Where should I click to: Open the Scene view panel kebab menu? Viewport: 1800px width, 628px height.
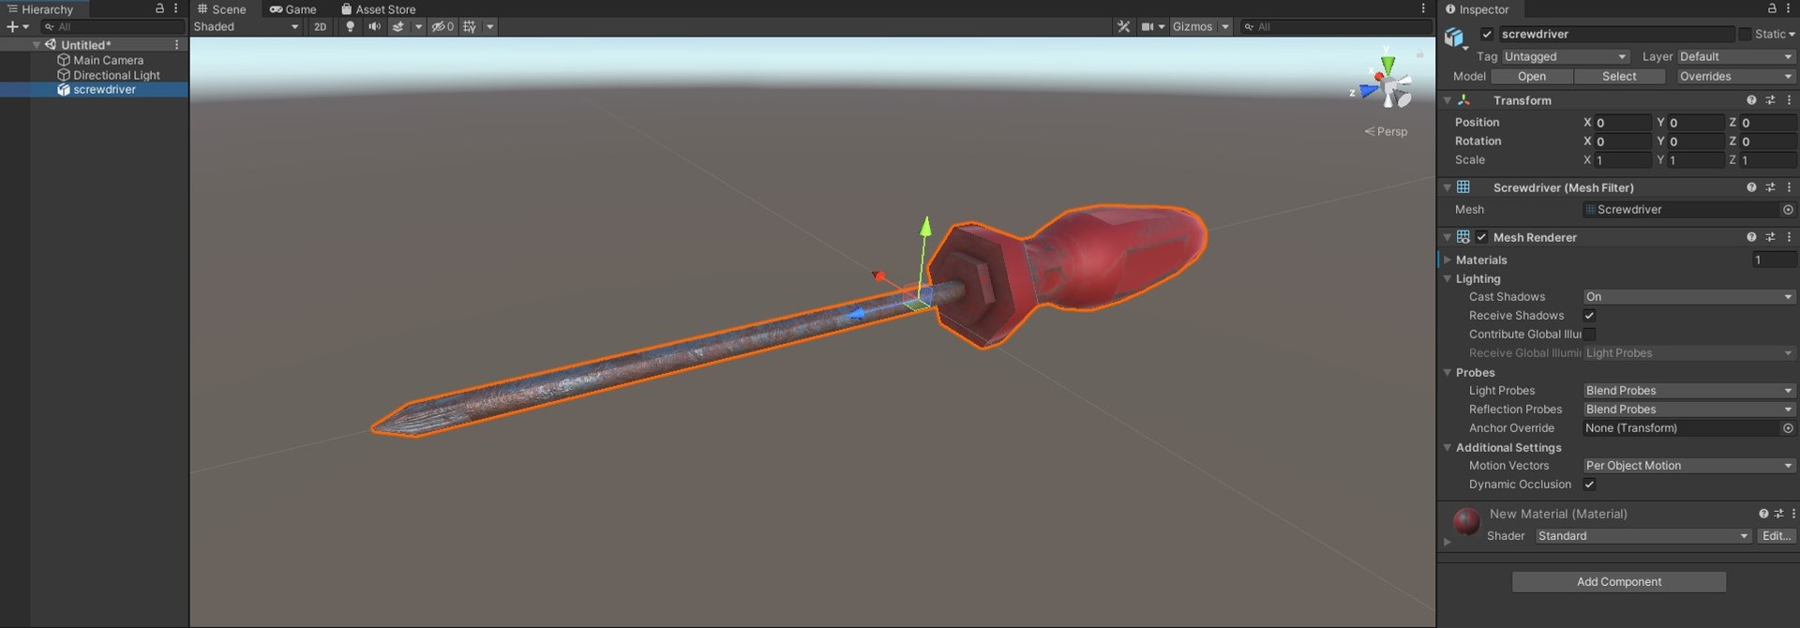coord(1423,8)
